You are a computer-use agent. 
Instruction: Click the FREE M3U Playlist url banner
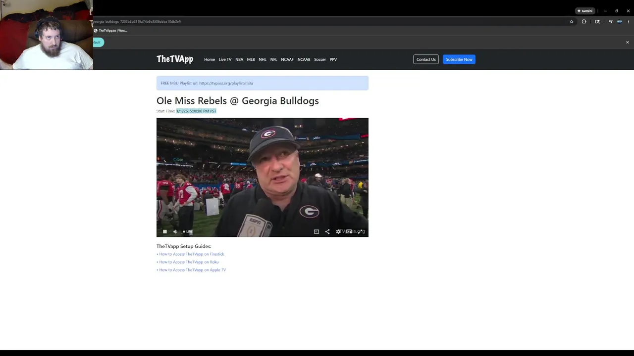tap(263, 83)
